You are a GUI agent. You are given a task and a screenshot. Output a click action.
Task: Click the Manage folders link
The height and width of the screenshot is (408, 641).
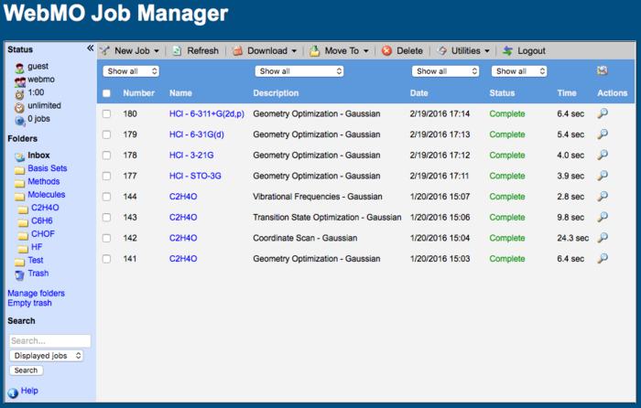coord(36,293)
